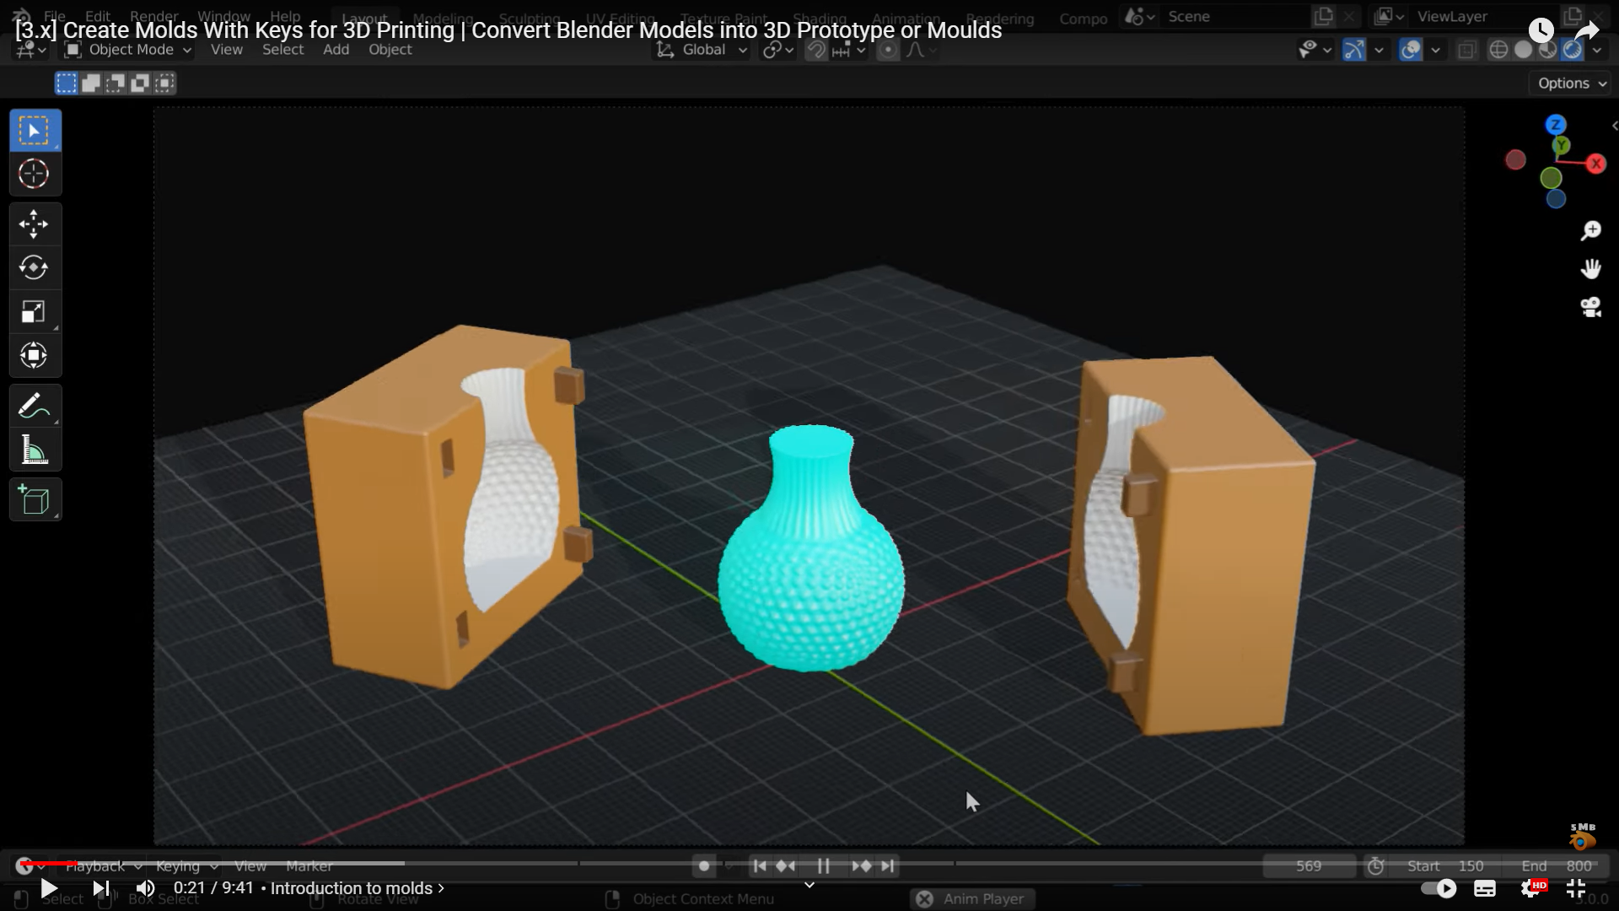
Task: Click the hand pan view icon
Action: coord(1590,269)
